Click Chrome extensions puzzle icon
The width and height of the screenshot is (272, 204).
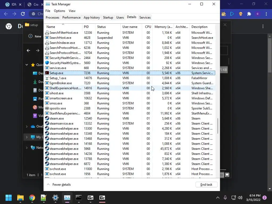(249, 14)
